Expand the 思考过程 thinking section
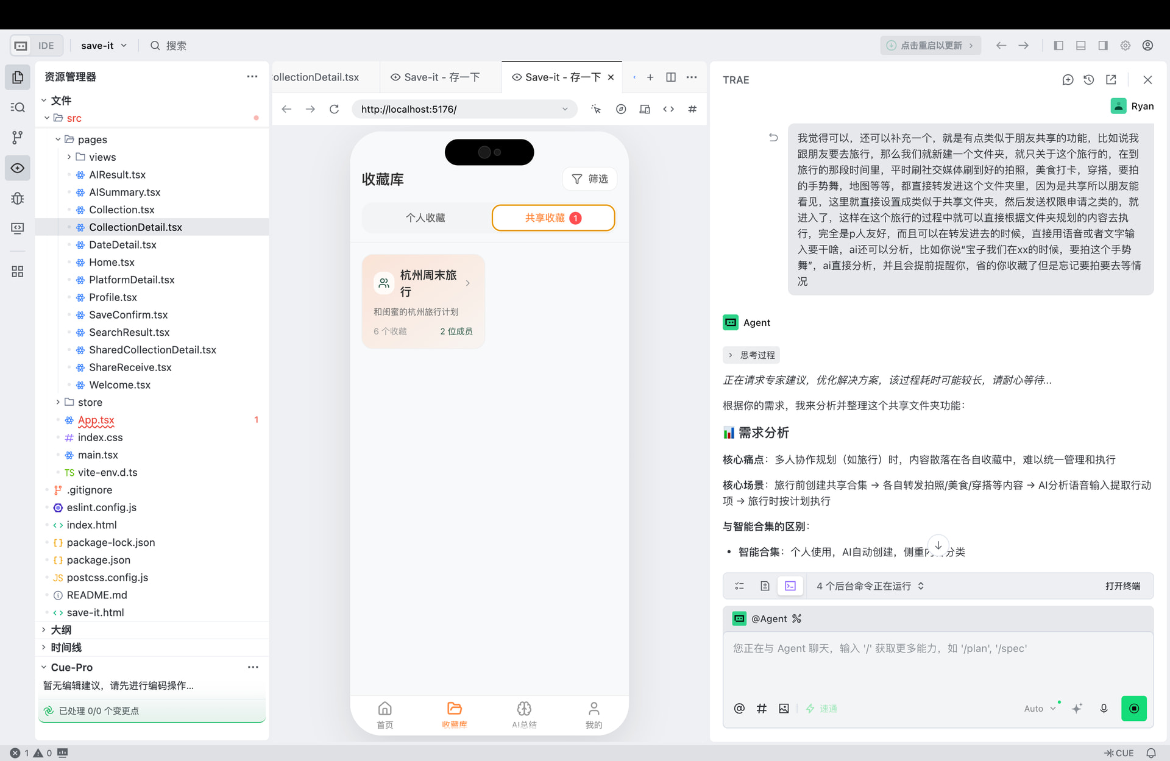1170x761 pixels. point(751,355)
